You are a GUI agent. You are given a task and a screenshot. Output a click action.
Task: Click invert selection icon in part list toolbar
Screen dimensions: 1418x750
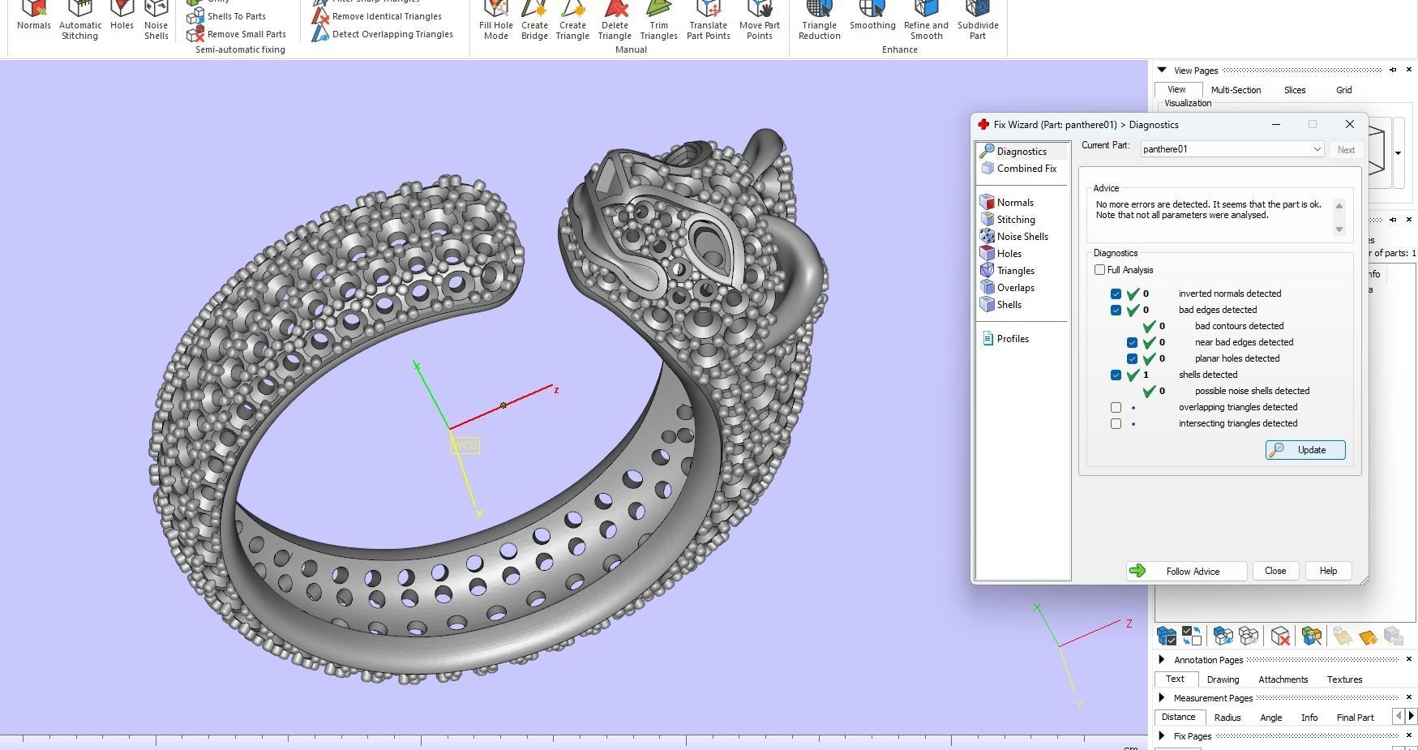pos(1192,636)
